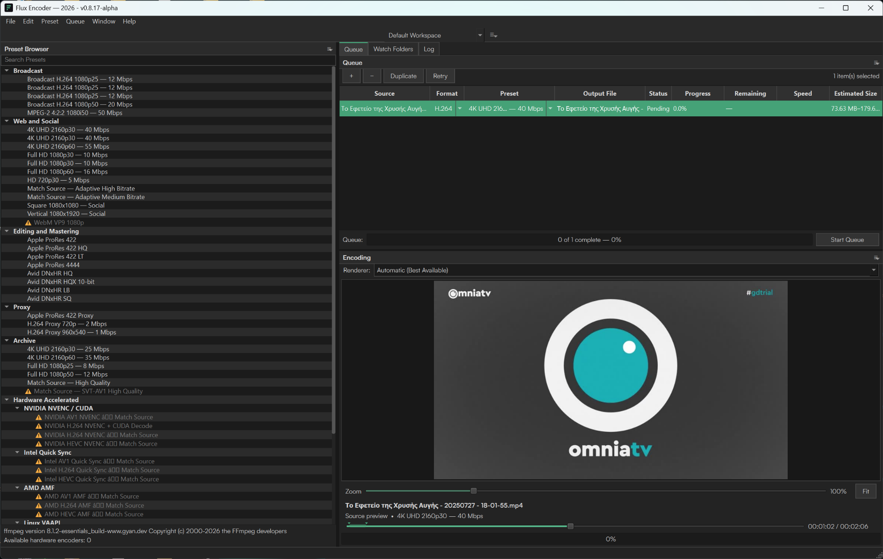
Task: Collapse the Archive preset group
Action: tap(7, 340)
